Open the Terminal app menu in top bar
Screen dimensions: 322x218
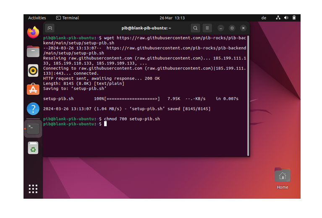(x=68, y=18)
